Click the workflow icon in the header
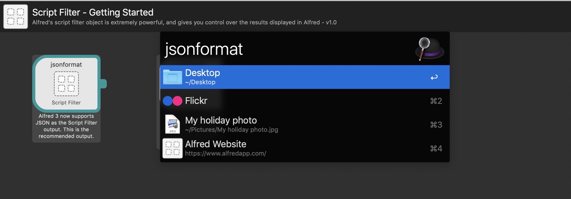 [x=15, y=17]
